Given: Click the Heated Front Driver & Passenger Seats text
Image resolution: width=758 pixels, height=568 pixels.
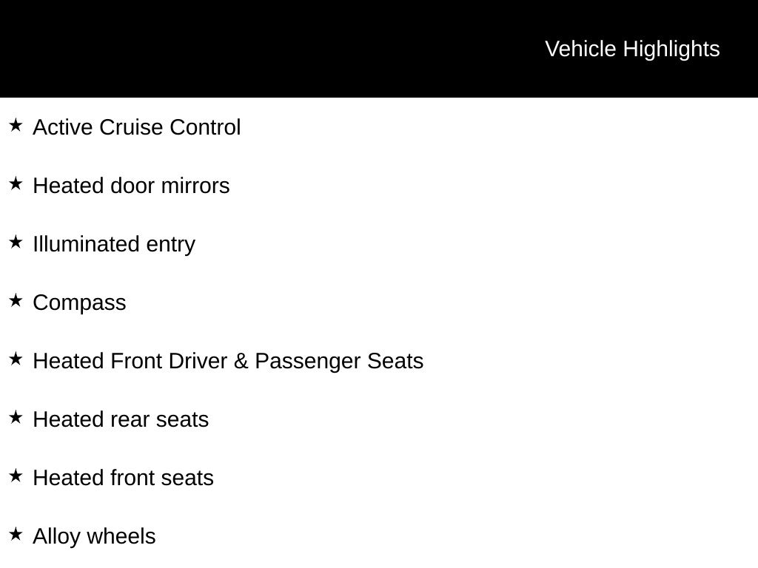Looking at the screenshot, I should [228, 361].
